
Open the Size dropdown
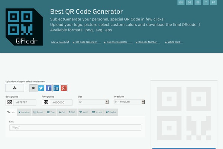[93, 102]
